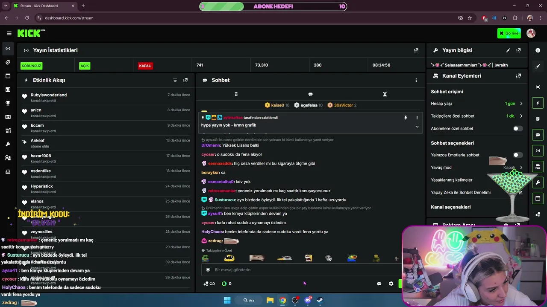
Task: Bookmark this page with star icon
Action: [x=470, y=18]
